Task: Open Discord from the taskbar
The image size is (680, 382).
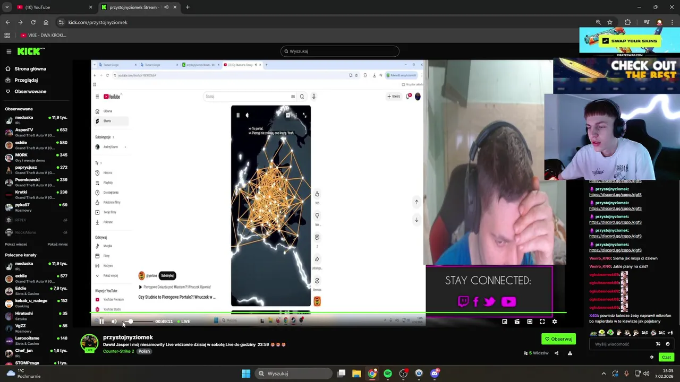Action: pos(435,374)
